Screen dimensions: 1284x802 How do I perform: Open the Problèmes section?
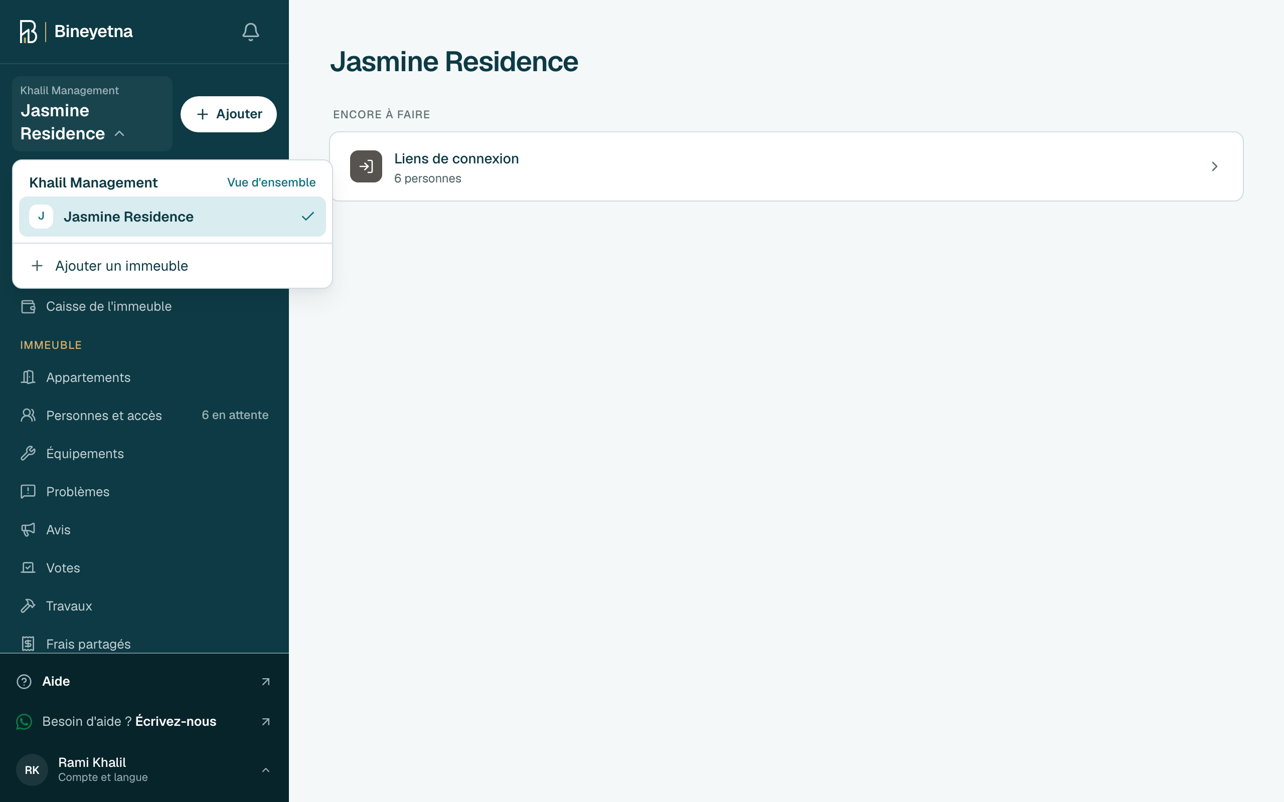pos(144,492)
